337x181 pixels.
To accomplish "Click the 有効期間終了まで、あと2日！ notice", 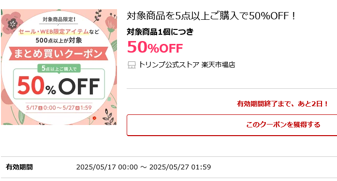I will (x=282, y=104).
